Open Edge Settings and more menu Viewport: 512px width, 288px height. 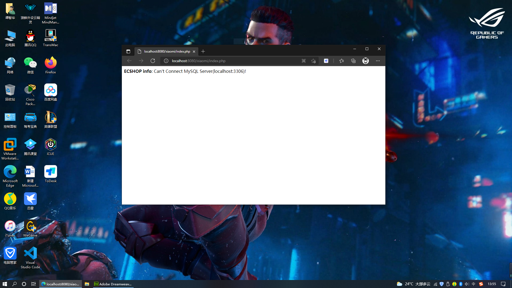(378, 61)
